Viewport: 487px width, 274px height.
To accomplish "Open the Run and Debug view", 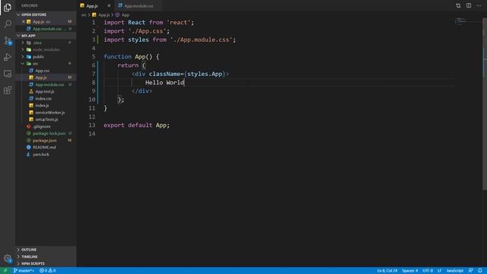I will (x=8, y=57).
